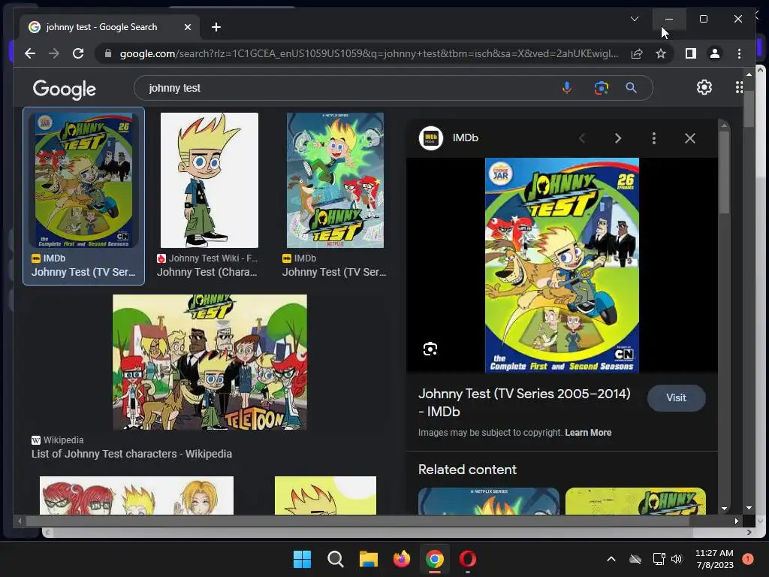Screen dimensions: 769x577
Task: Start voice search with microphone icon
Action: click(566, 88)
